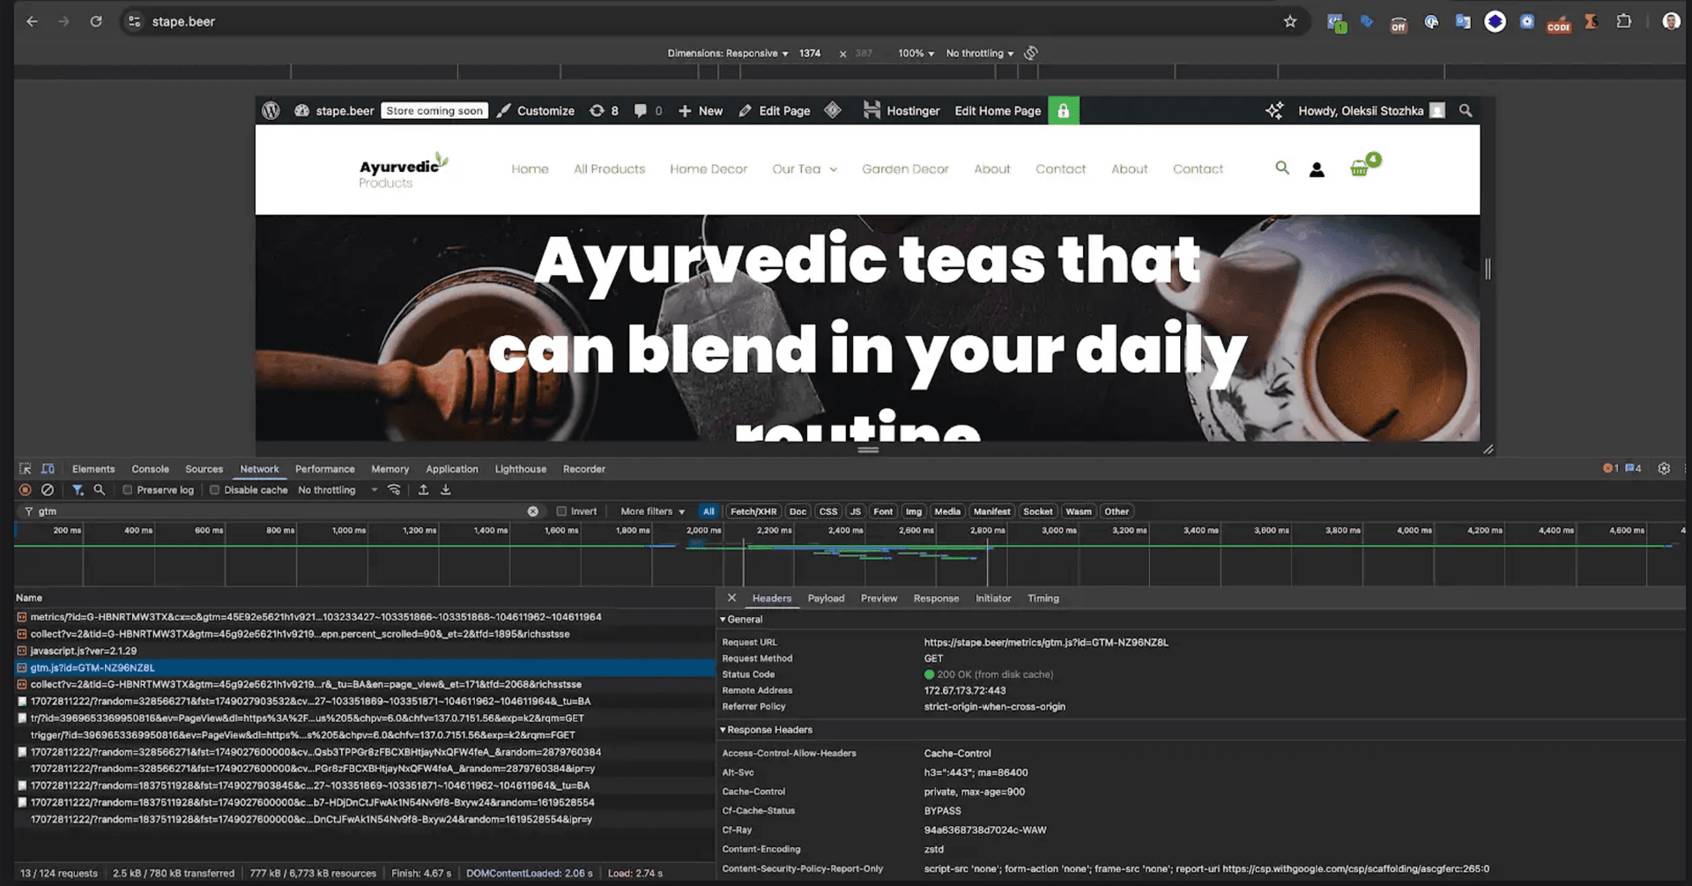The height and width of the screenshot is (886, 1692).
Task: Open the shopping cart icon
Action: pos(1360,168)
